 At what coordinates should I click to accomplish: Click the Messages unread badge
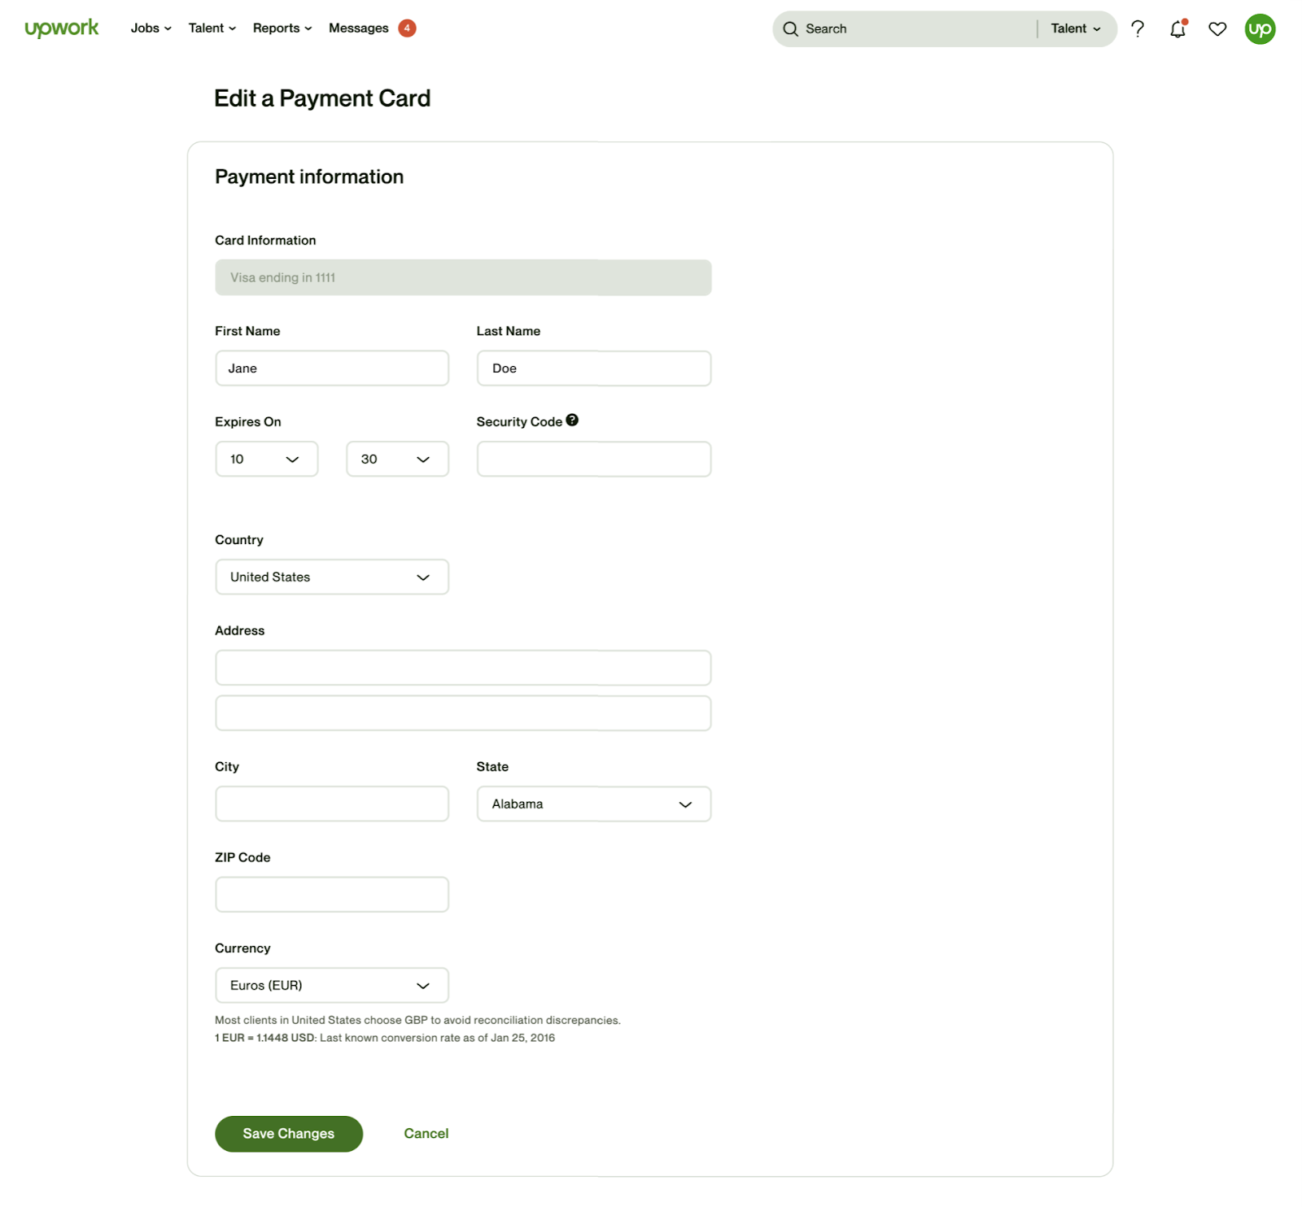tap(407, 28)
